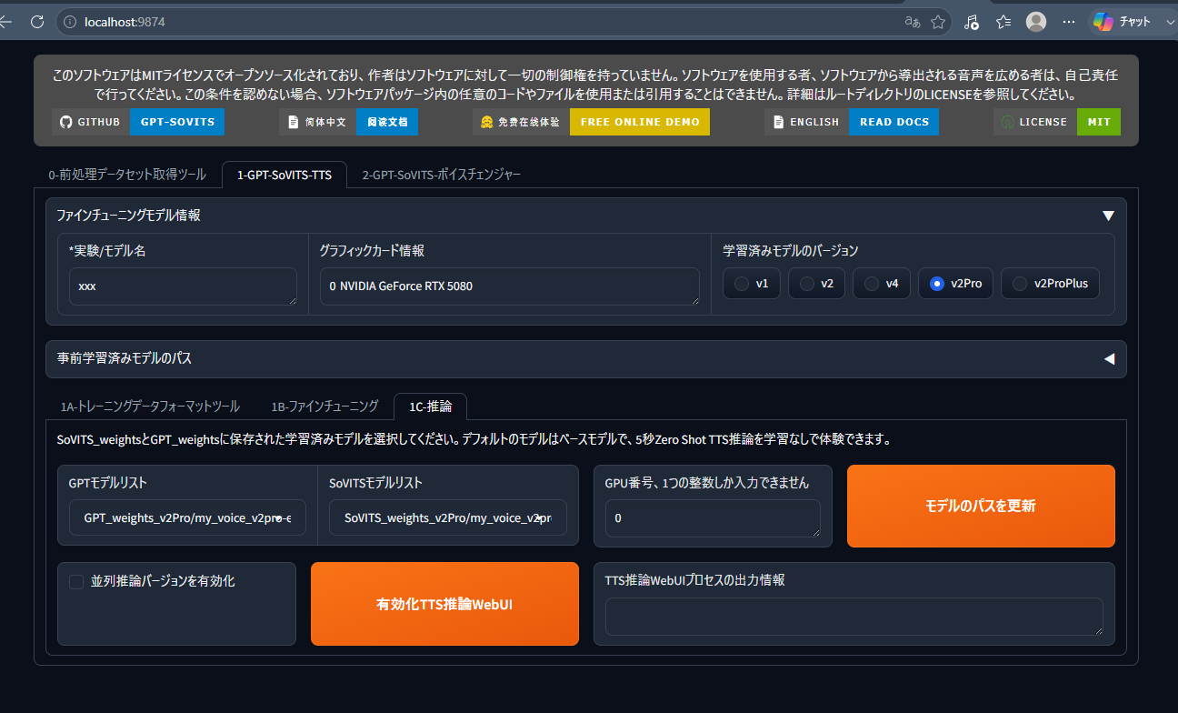Image resolution: width=1178 pixels, height=713 pixels.
Task: Select the v2 model version radio
Action: point(816,284)
